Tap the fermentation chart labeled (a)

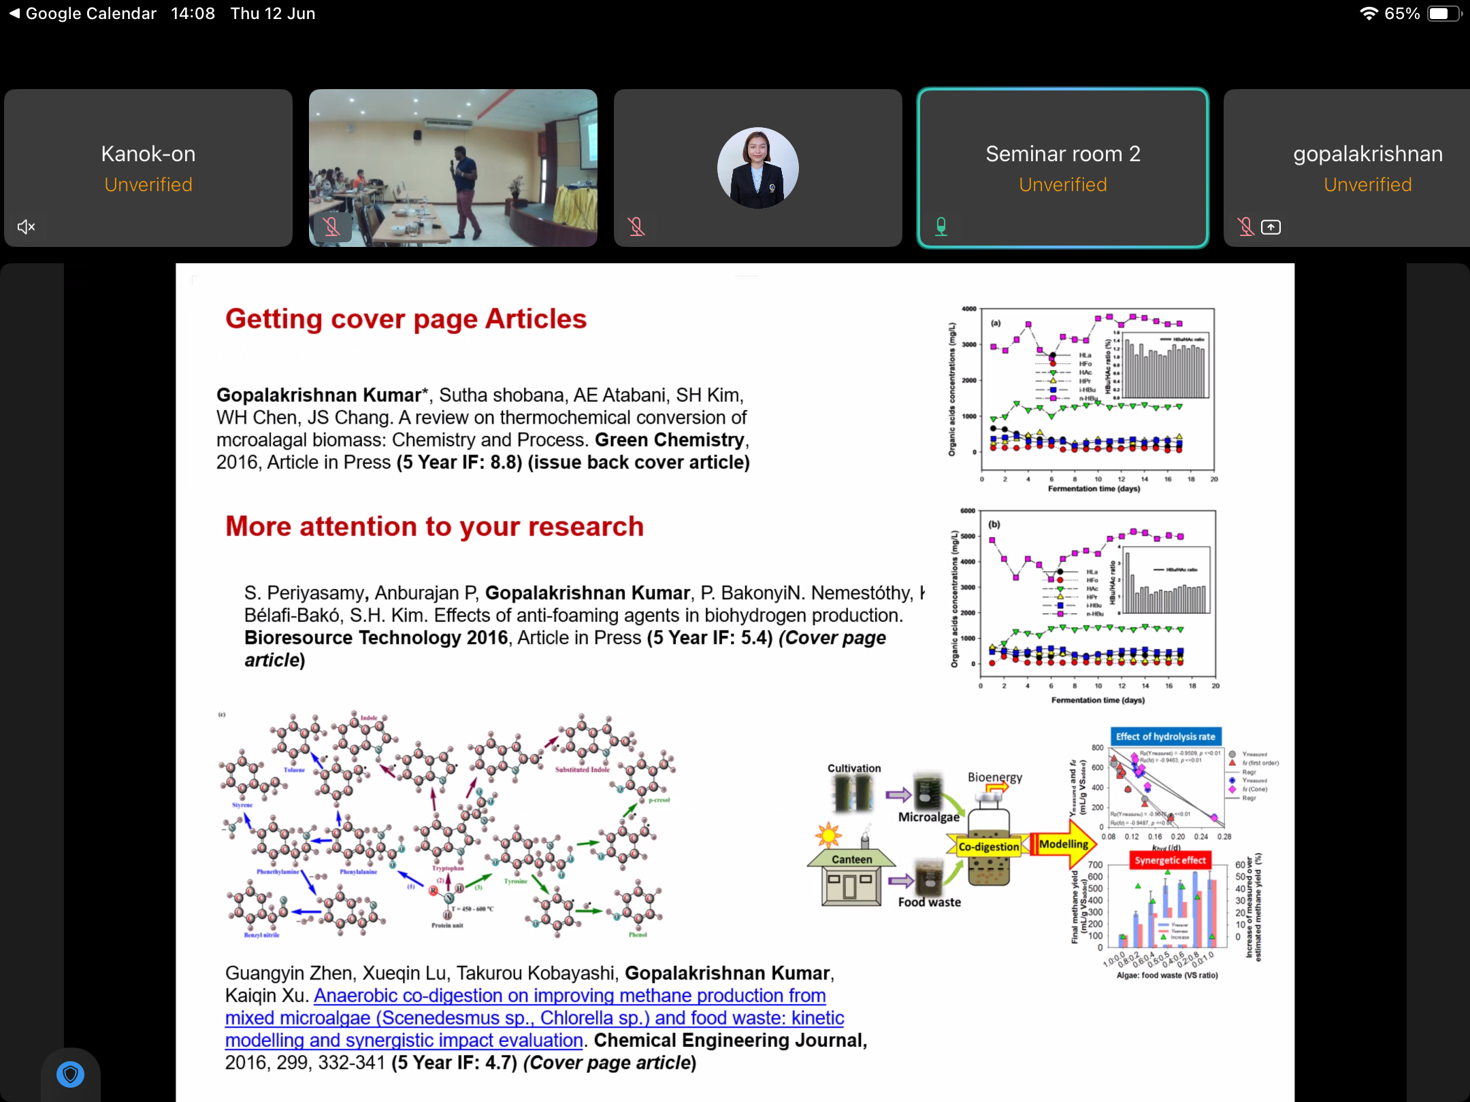(1082, 399)
